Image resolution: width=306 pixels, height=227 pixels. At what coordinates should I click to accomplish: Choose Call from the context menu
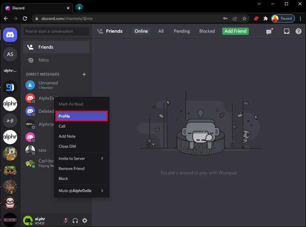(x=82, y=126)
